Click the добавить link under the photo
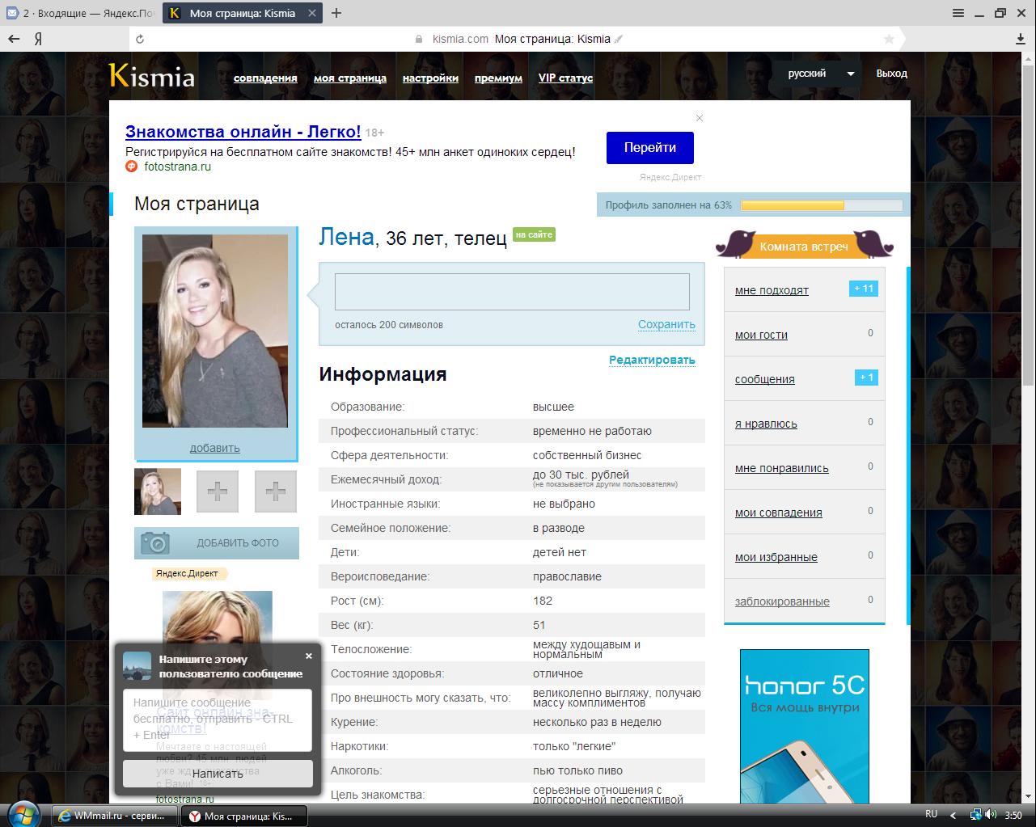 (x=215, y=448)
